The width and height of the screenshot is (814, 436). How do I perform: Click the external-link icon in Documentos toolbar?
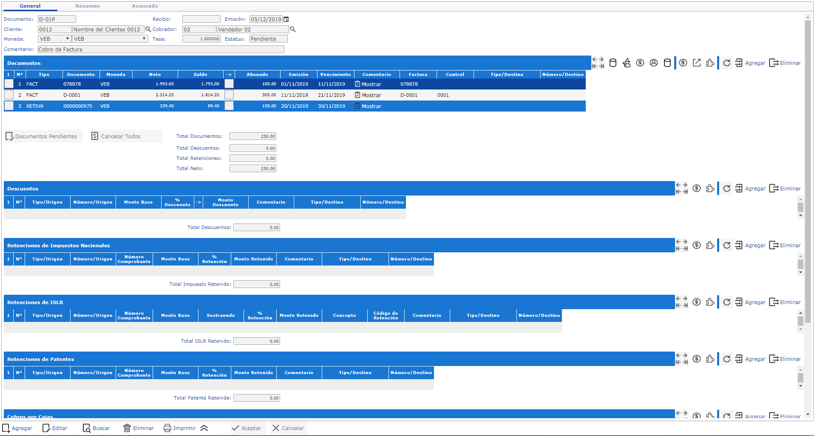coord(697,63)
